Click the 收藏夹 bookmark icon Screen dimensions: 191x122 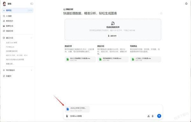(x=4, y=76)
